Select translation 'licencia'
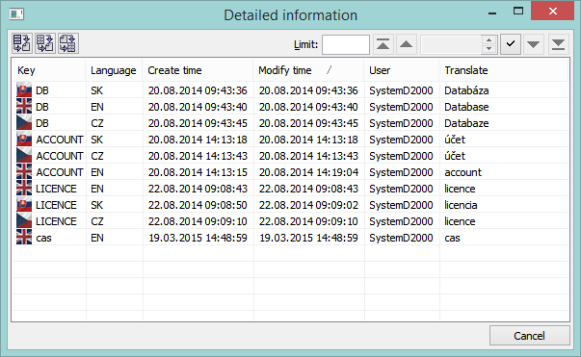 [x=461, y=205]
